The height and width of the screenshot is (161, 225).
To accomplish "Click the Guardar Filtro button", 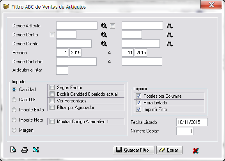I will (x=133, y=150).
